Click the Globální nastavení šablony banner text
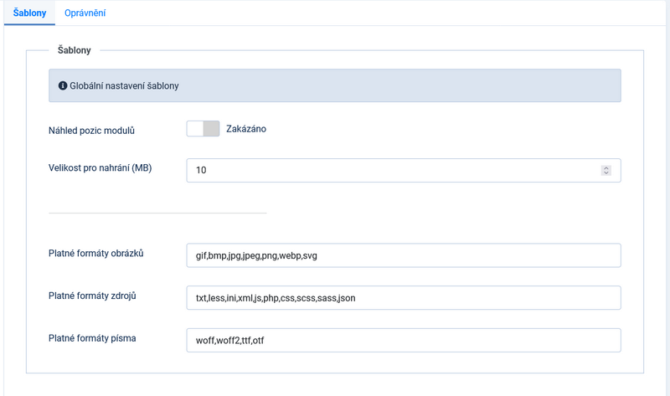 (x=124, y=85)
